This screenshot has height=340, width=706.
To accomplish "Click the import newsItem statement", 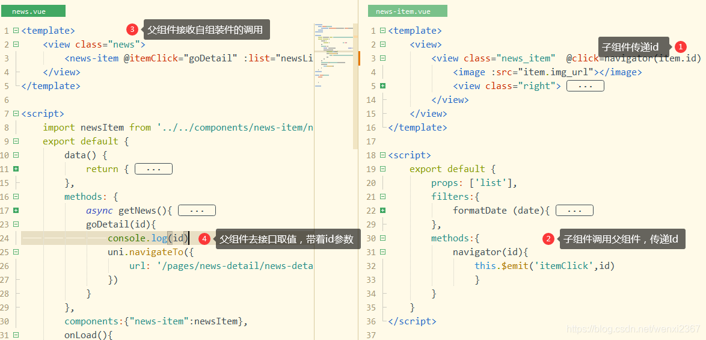I will coord(178,128).
